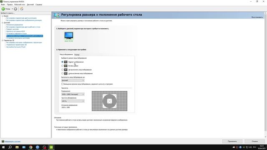Open taskbar search magnifier
Screen dimensions: 267x150
point(10,147)
